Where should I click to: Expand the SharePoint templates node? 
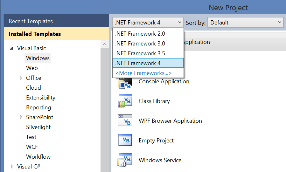[x=21, y=117]
